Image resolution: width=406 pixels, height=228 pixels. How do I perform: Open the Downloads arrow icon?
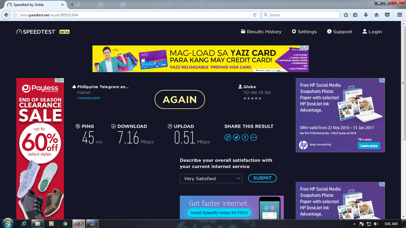pyautogui.click(x=366, y=15)
